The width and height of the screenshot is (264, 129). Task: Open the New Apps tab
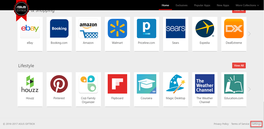point(223,5)
